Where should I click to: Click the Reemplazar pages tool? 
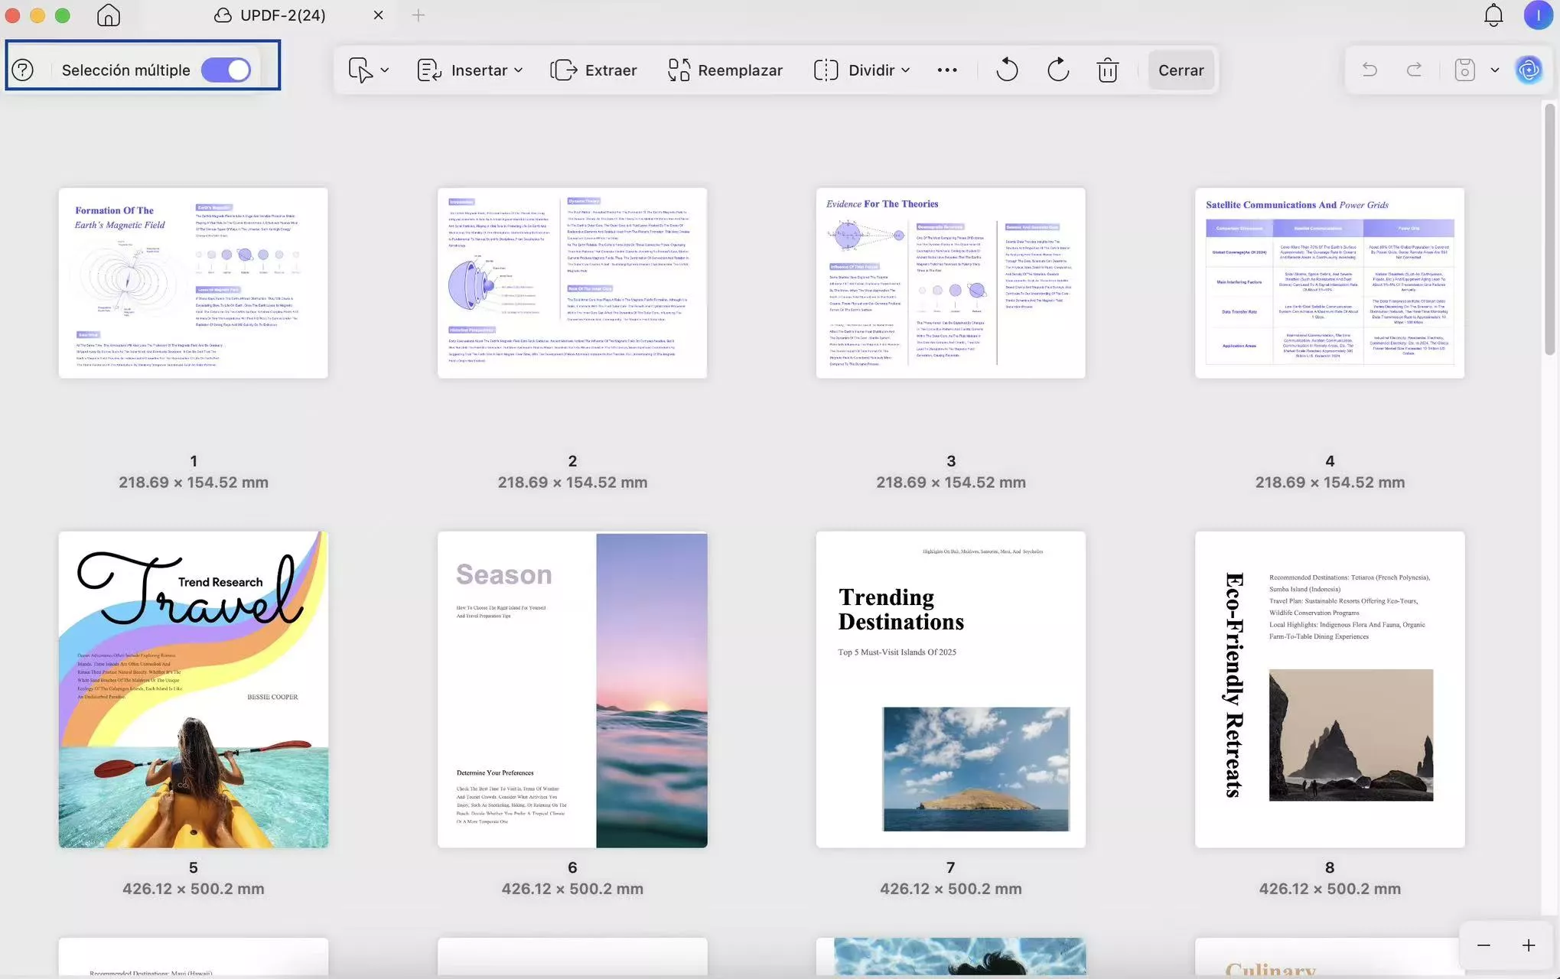(x=725, y=70)
